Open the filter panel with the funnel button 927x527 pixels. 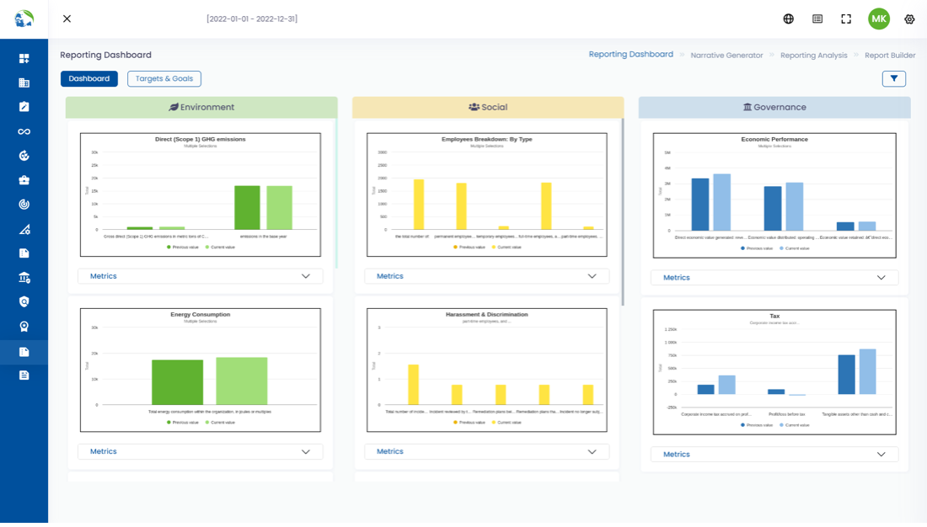(x=894, y=78)
